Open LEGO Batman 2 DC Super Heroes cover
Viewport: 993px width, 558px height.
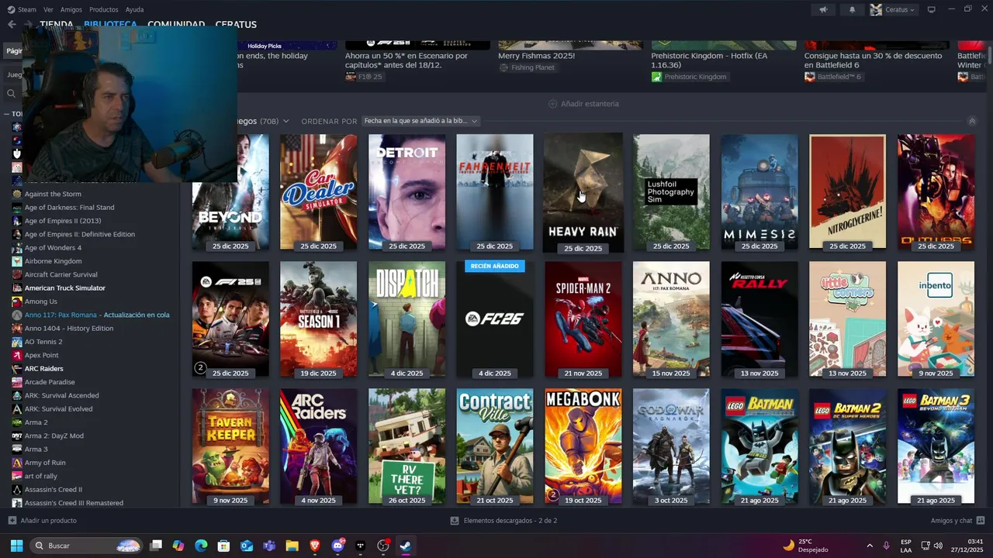coord(847,446)
